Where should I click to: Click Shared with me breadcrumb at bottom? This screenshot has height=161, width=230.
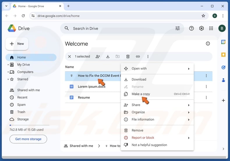point(79,146)
